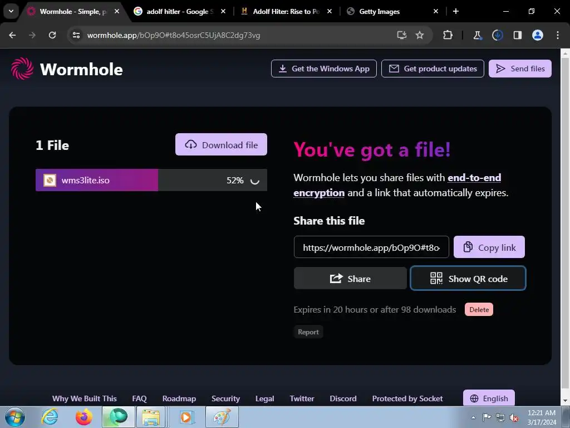
Task: Open the FAQ footer link
Action: click(139, 398)
